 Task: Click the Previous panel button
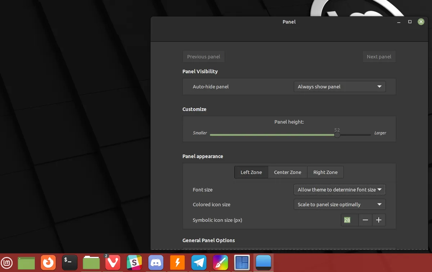click(203, 56)
